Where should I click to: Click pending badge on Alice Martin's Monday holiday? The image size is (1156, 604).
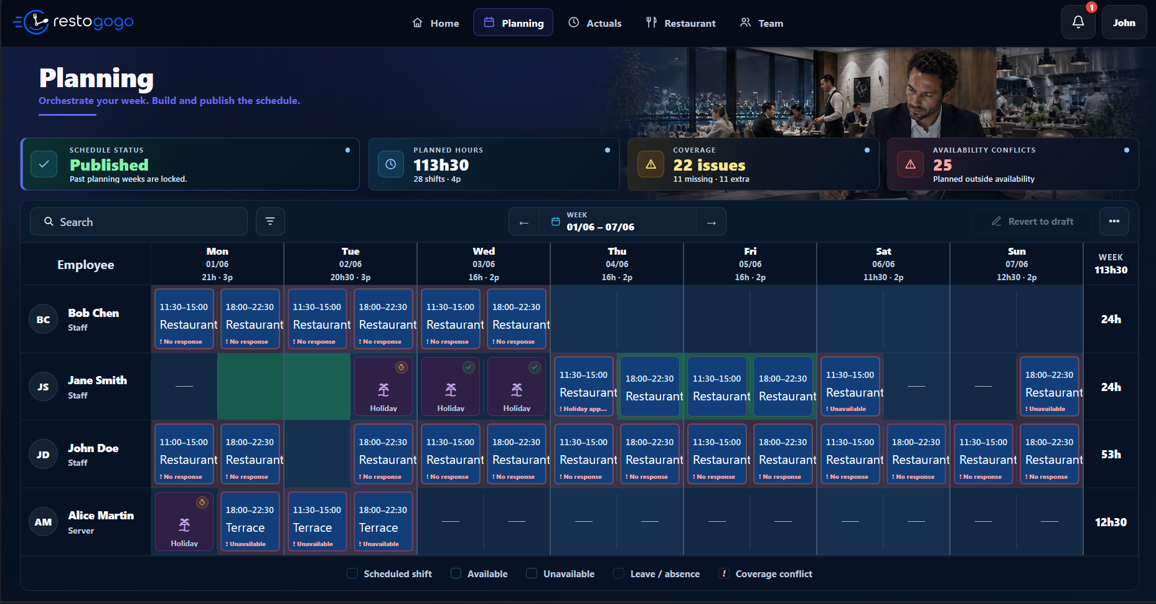tap(202, 503)
